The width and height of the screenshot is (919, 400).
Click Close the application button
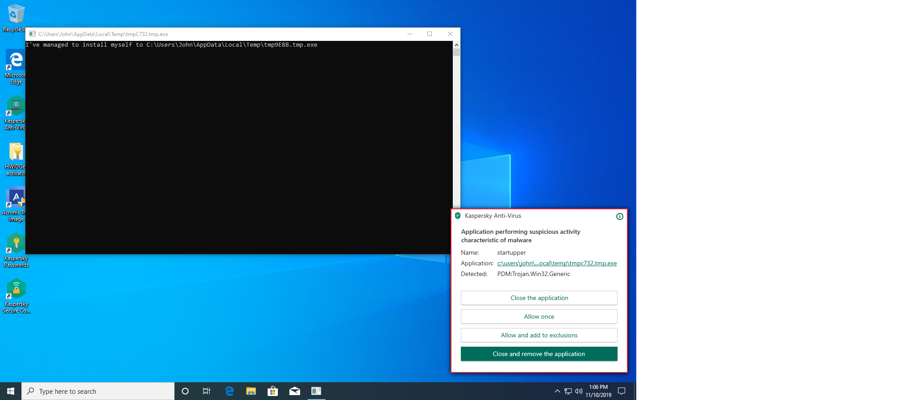[x=539, y=298]
